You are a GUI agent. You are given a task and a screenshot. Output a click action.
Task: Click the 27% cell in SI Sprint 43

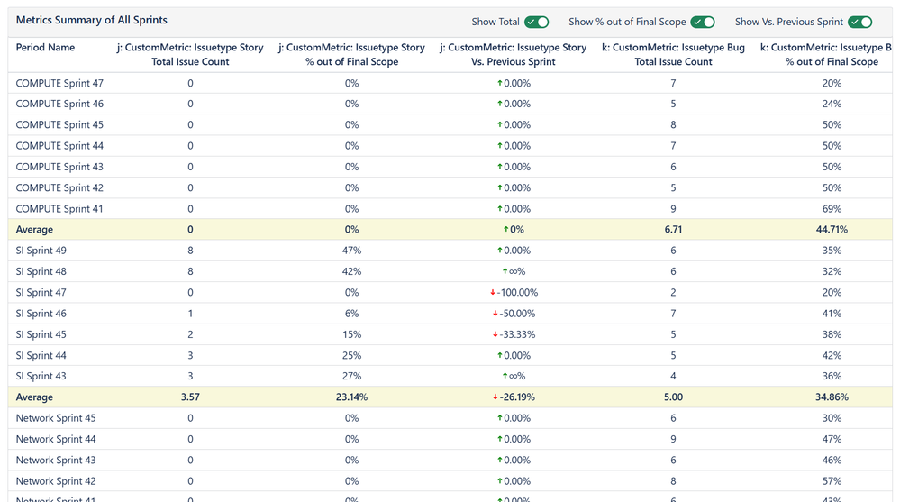click(x=352, y=376)
